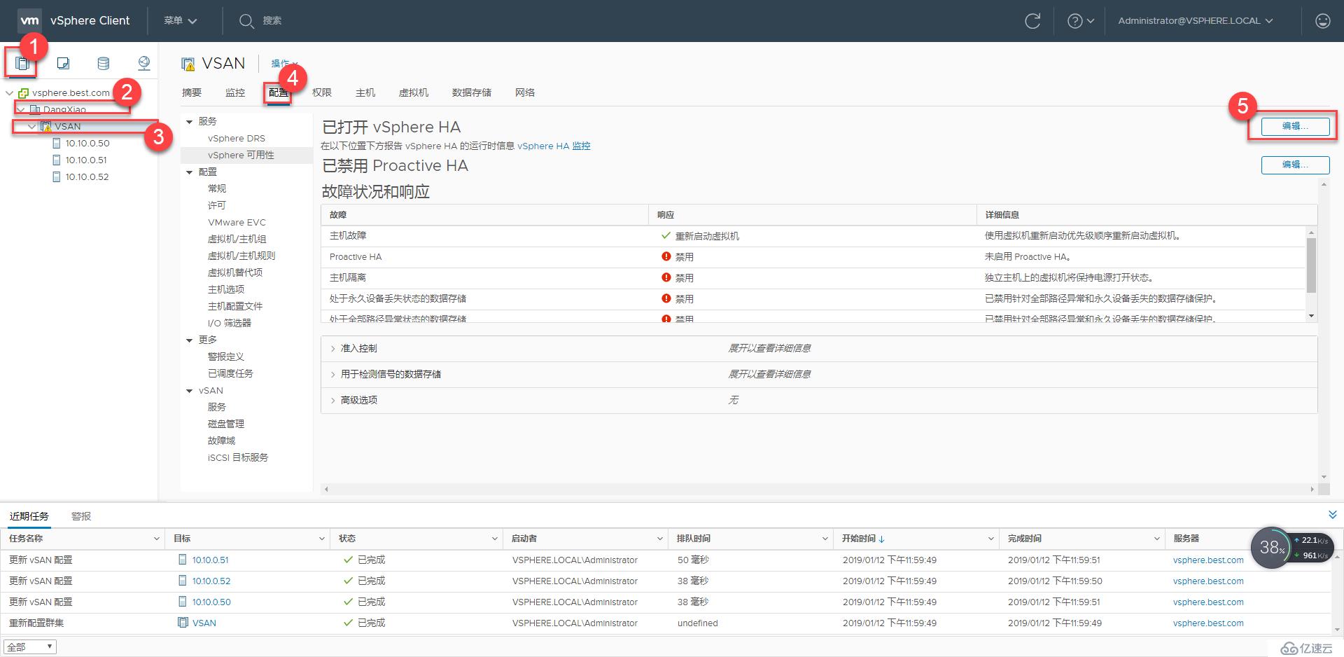
Task: Click 编辑 button for Proactive HA
Action: pos(1295,165)
